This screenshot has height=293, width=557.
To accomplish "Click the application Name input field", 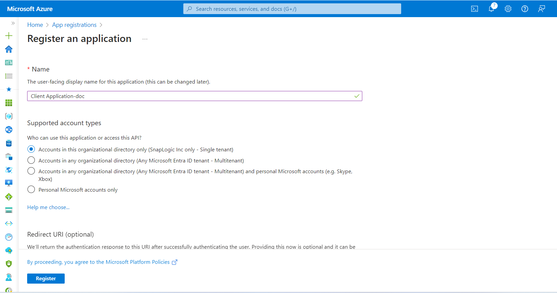I will [x=191, y=96].
